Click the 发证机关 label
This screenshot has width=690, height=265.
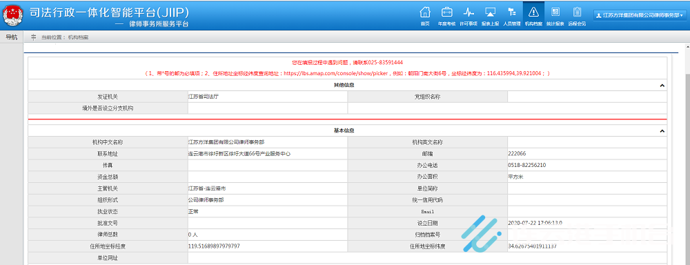(108, 97)
